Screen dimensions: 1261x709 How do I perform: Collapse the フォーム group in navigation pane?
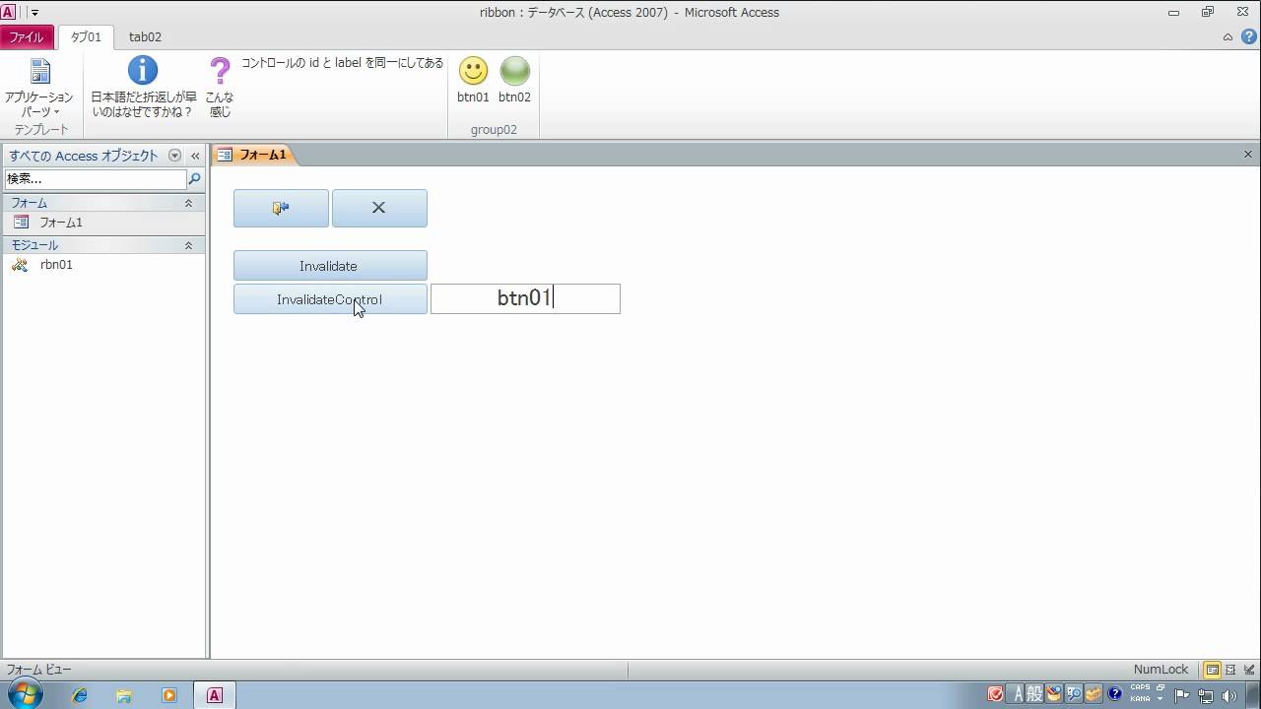point(188,203)
